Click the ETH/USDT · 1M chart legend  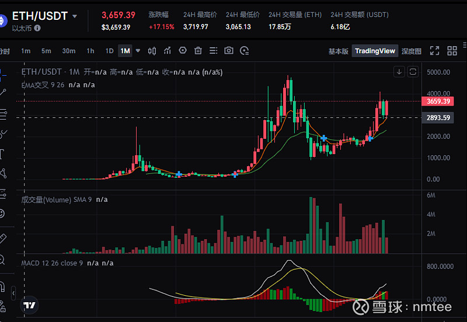pyautogui.click(x=50, y=72)
